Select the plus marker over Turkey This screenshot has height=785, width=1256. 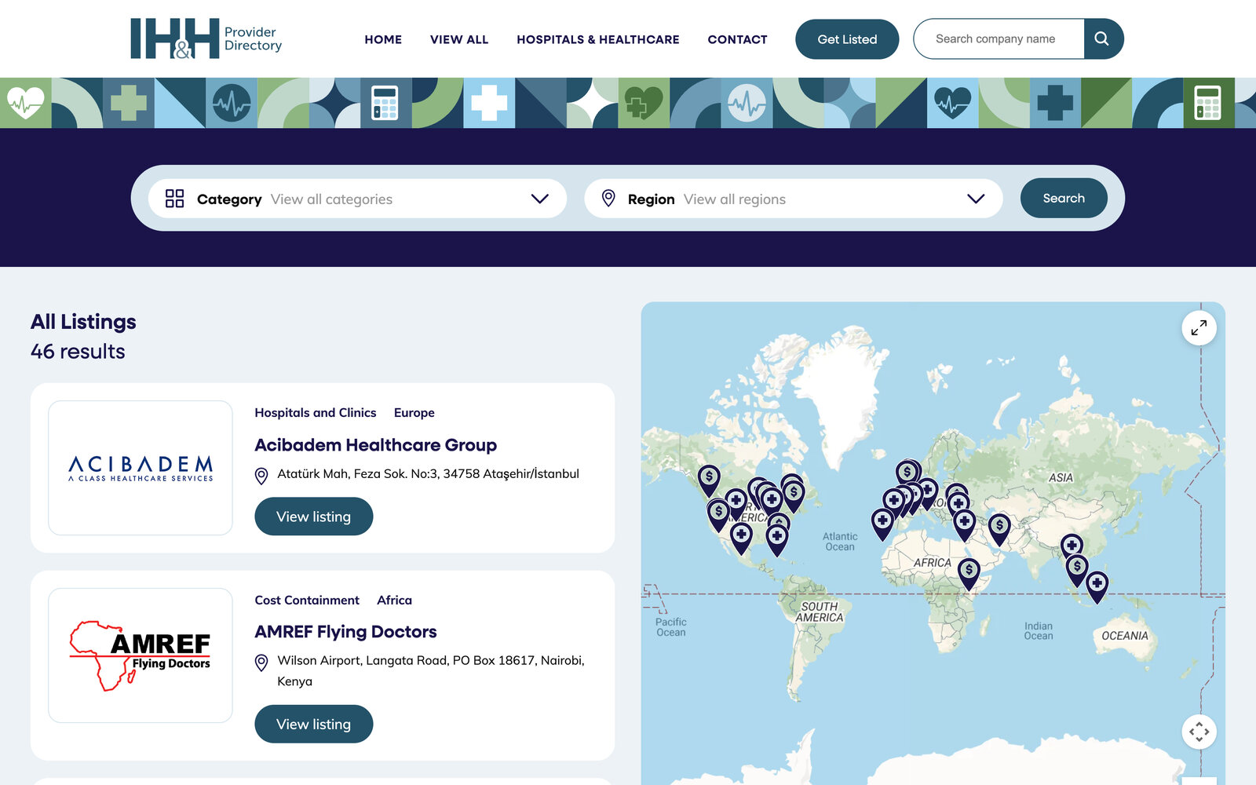(965, 525)
